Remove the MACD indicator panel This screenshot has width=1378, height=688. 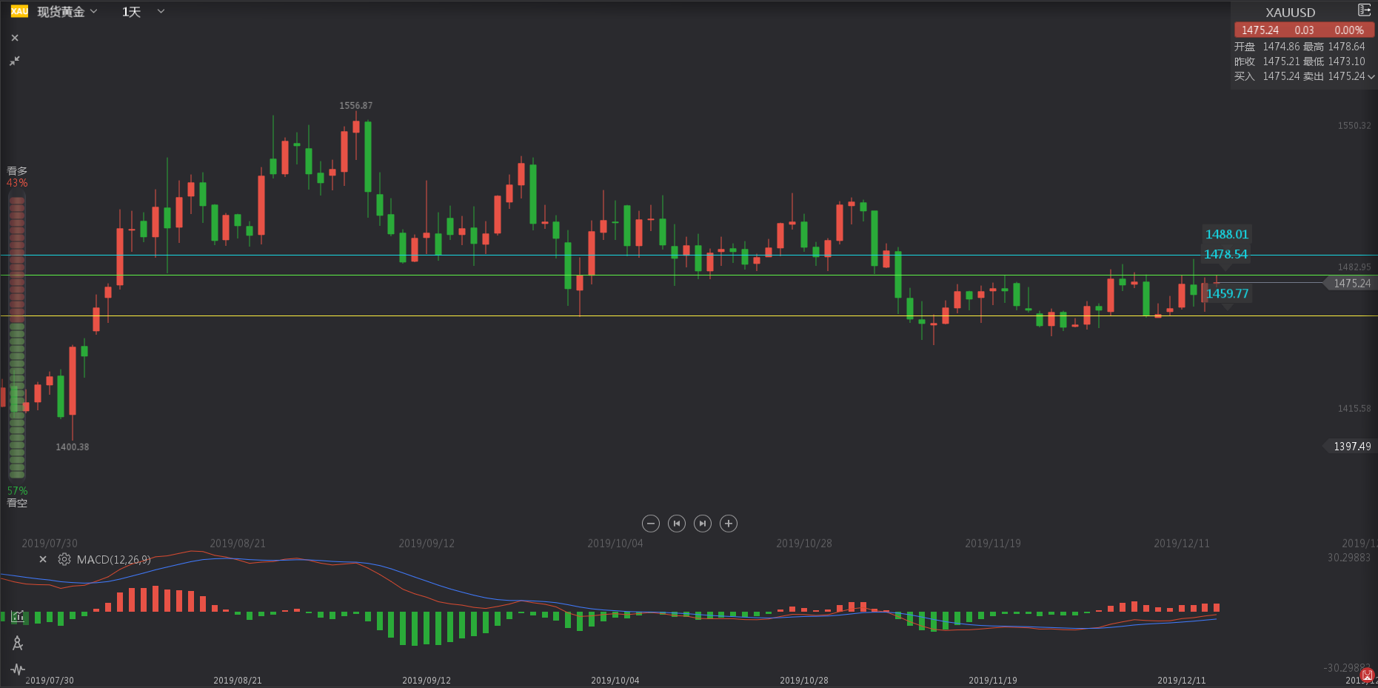click(43, 559)
